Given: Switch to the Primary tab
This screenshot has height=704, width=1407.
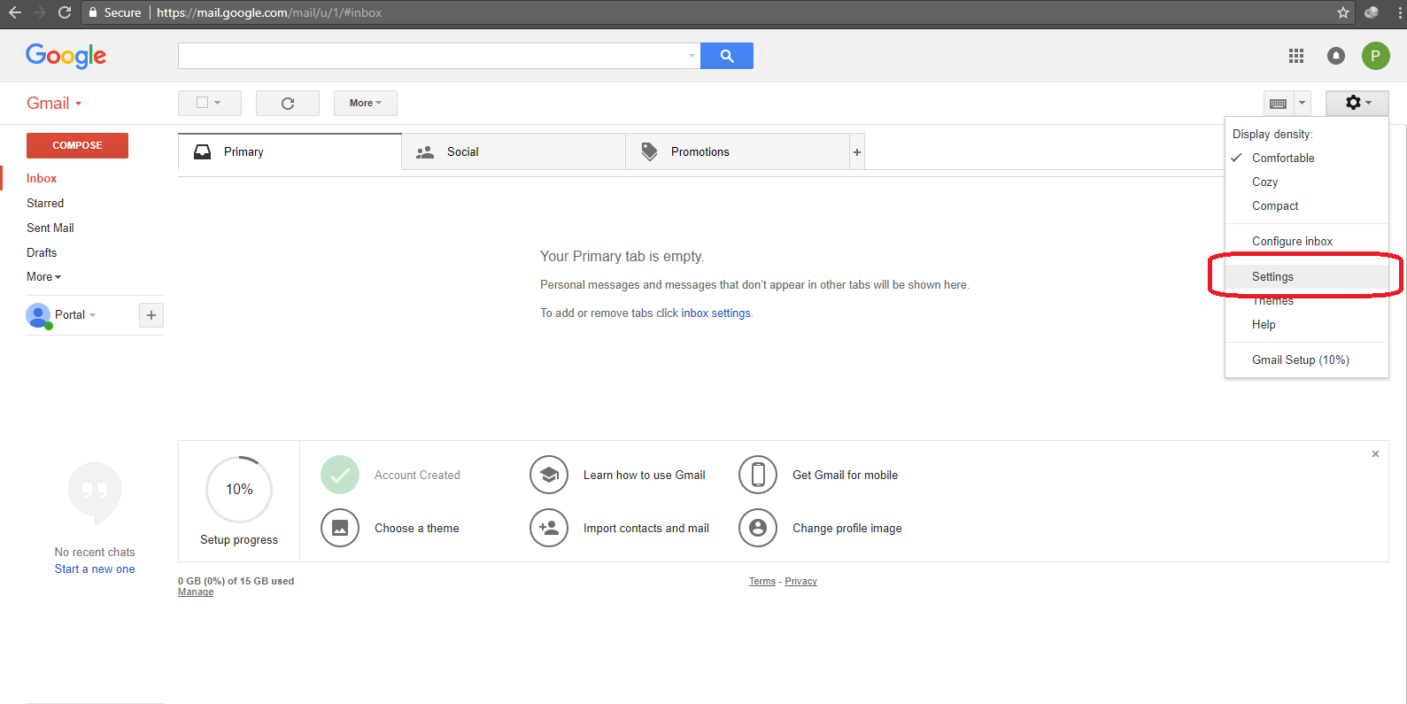Looking at the screenshot, I should click(x=290, y=152).
